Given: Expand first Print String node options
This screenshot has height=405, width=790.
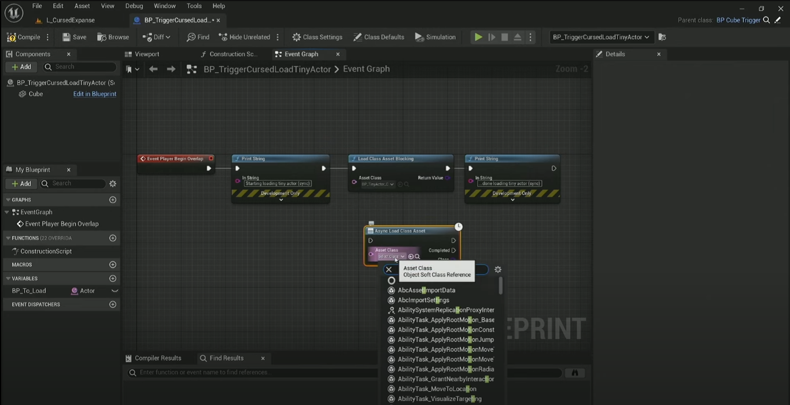Looking at the screenshot, I should 281,200.
